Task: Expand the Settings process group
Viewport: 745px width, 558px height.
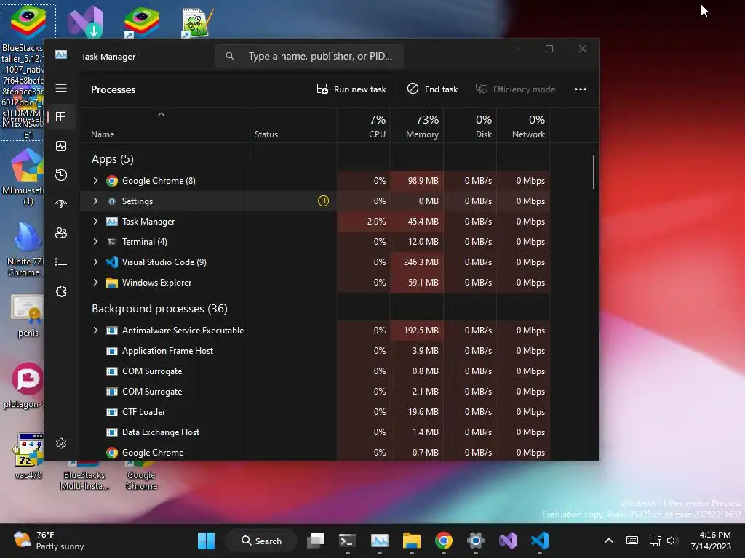Action: coord(95,201)
